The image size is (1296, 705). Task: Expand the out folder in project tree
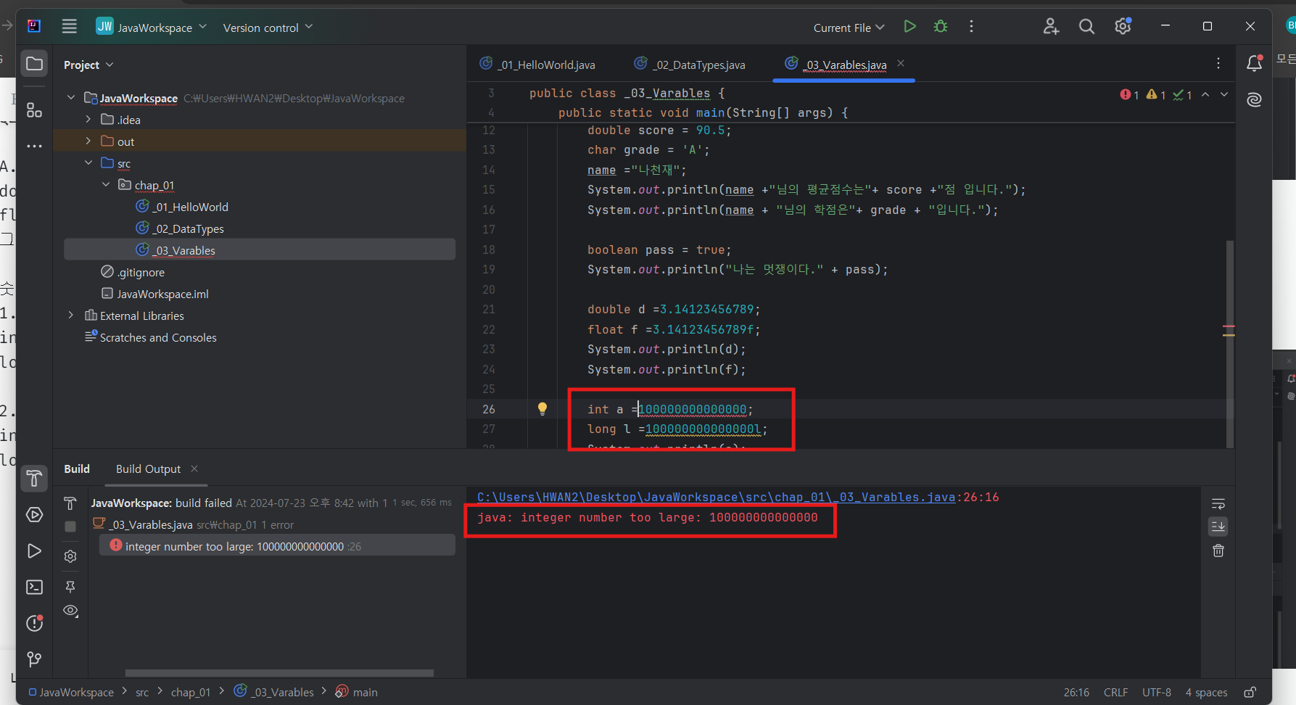pos(88,141)
